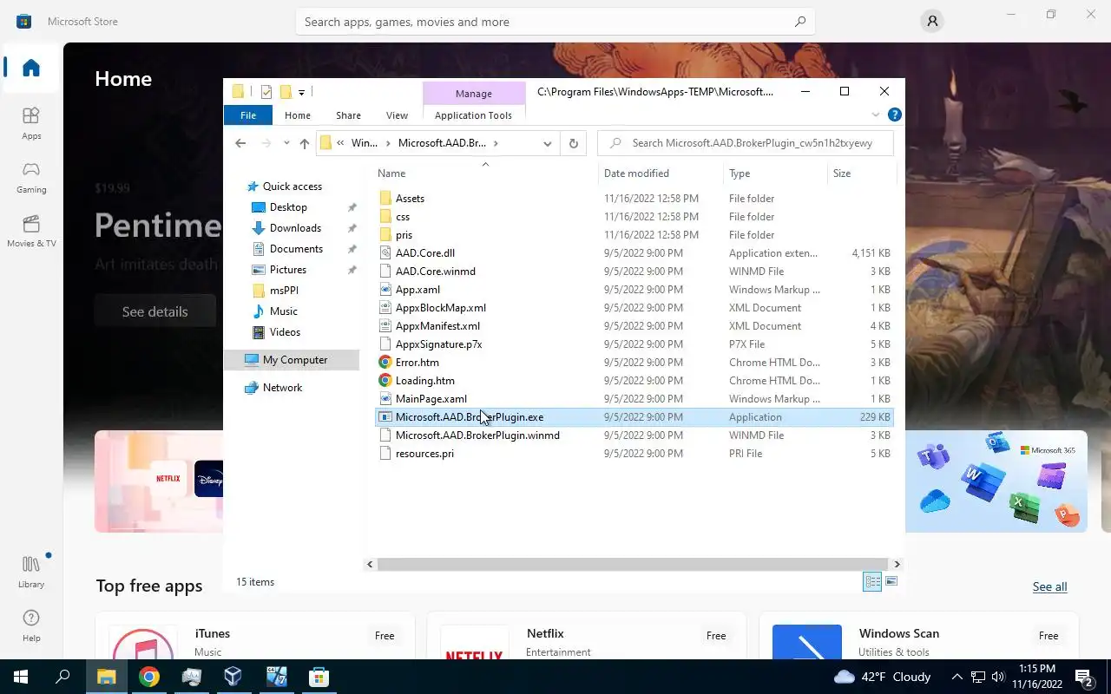
Task: Customize Quick Access Toolbar dropdown arrow
Action: coord(301,92)
